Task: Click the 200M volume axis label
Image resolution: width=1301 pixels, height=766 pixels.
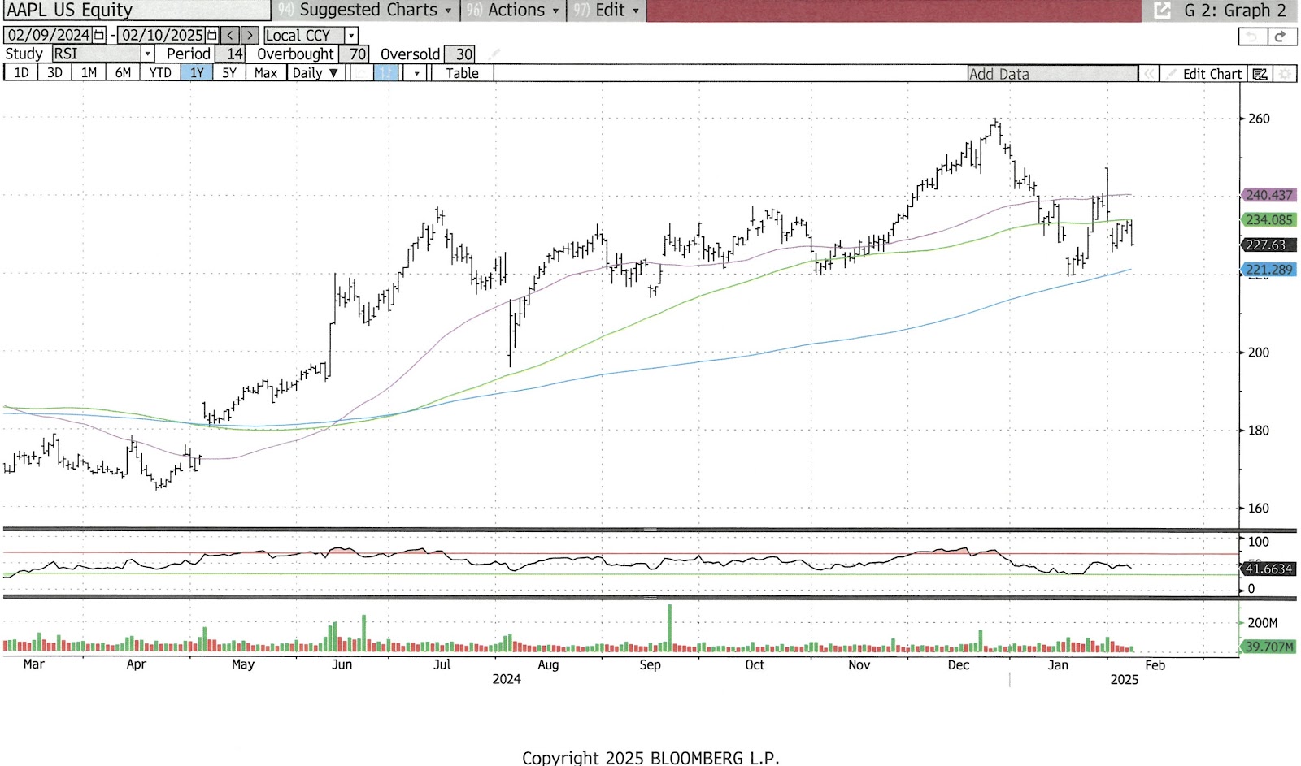Action: [x=1263, y=623]
